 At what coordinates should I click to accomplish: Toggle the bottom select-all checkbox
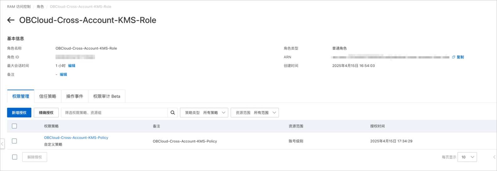click(14, 157)
